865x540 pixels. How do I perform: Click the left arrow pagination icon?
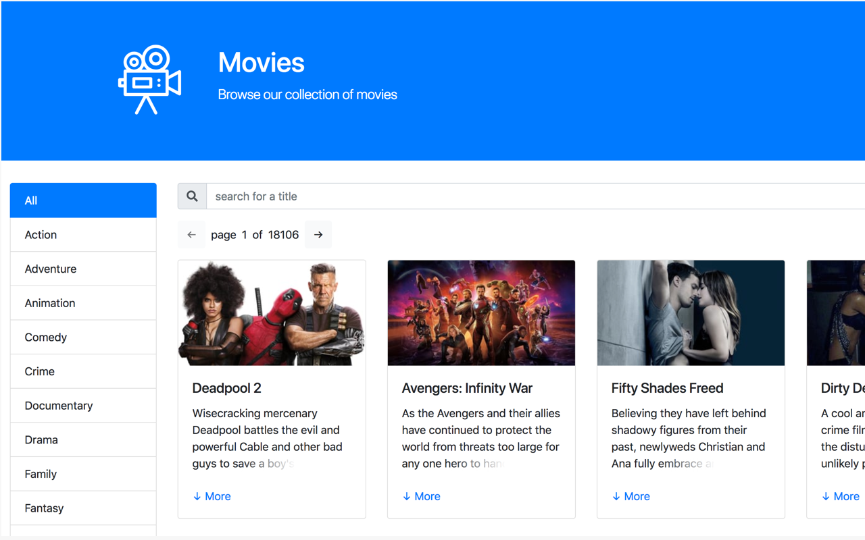[191, 234]
